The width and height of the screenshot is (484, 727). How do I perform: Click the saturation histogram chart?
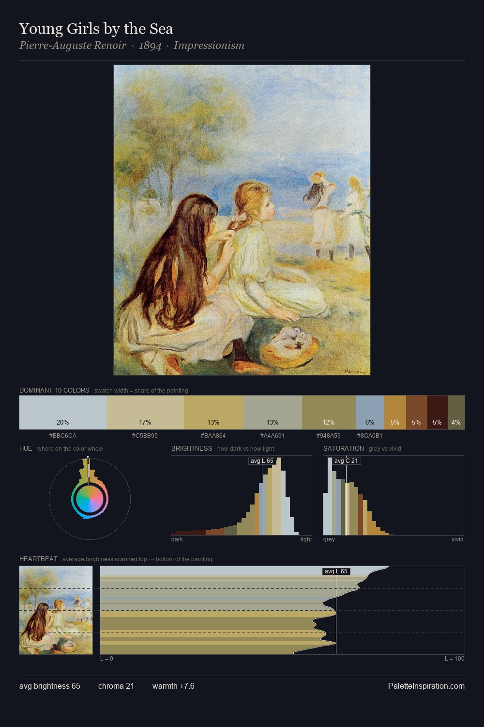[x=393, y=495]
